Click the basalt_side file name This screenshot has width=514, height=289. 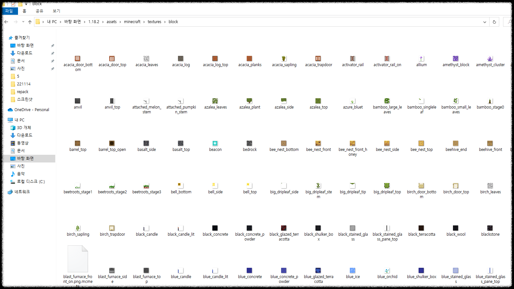pos(146,150)
